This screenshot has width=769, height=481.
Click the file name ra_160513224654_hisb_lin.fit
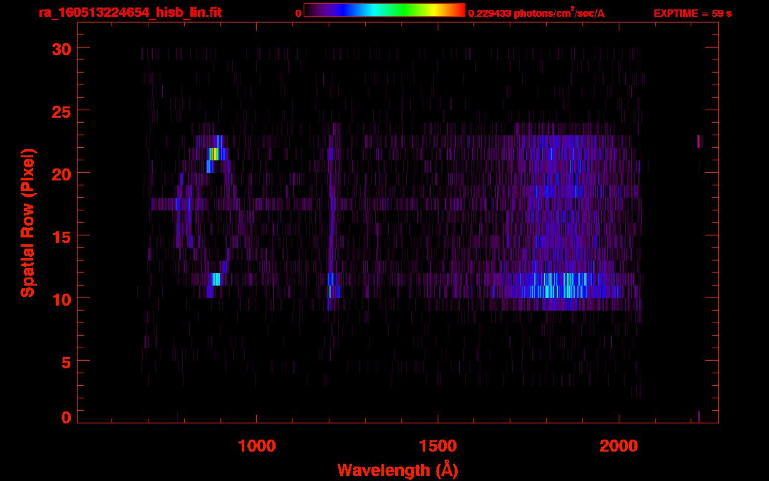[129, 13]
